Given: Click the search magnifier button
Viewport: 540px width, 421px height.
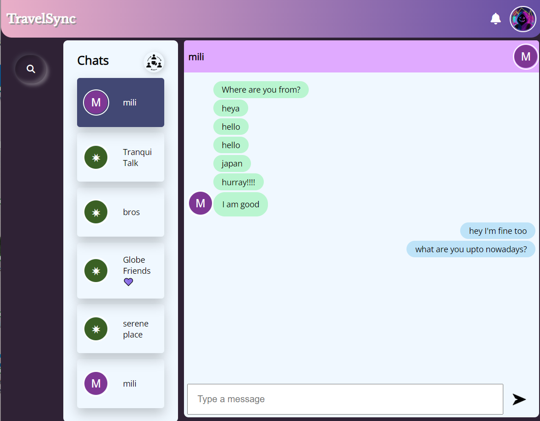Looking at the screenshot, I should pyautogui.click(x=31, y=69).
